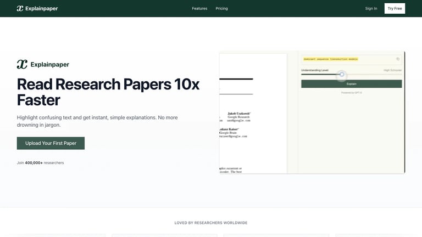Viewport: 422px width, 237px height.
Task: Click Upload Your First Paper button
Action: 51,143
